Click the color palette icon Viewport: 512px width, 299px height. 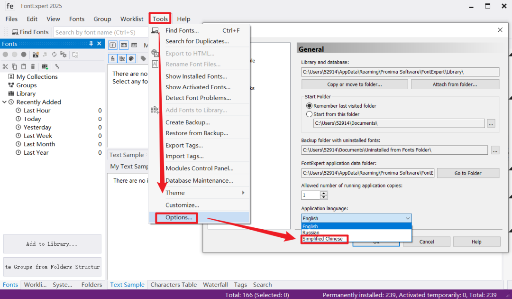point(131,58)
